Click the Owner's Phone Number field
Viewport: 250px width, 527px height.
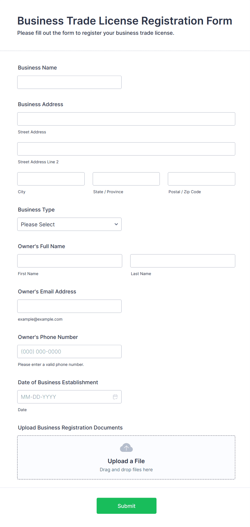69,352
